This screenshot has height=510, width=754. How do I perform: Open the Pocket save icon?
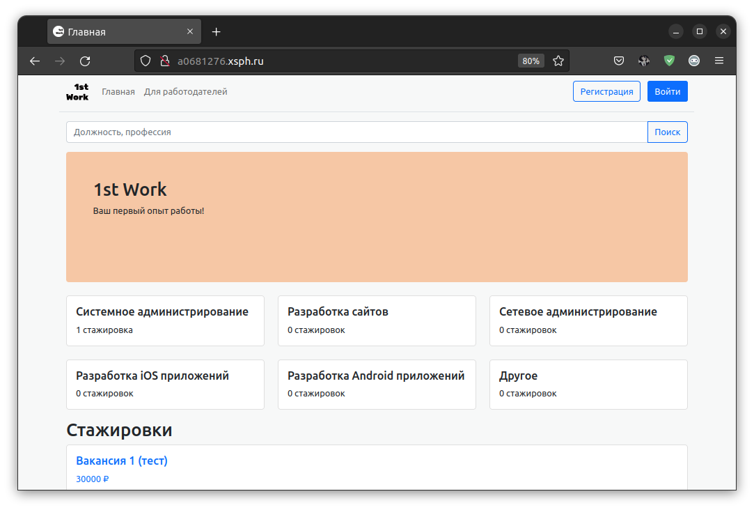(619, 61)
